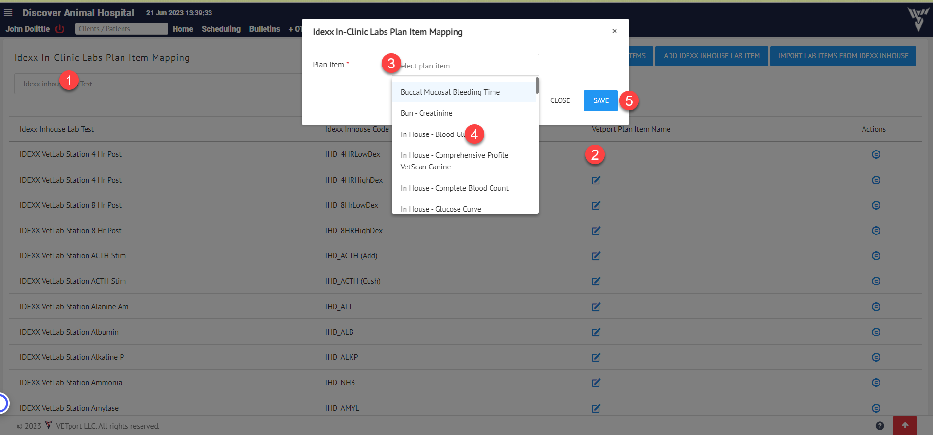This screenshot has width=933, height=435.
Task: Click action icon for IHD_AMYL row
Action: point(876,408)
